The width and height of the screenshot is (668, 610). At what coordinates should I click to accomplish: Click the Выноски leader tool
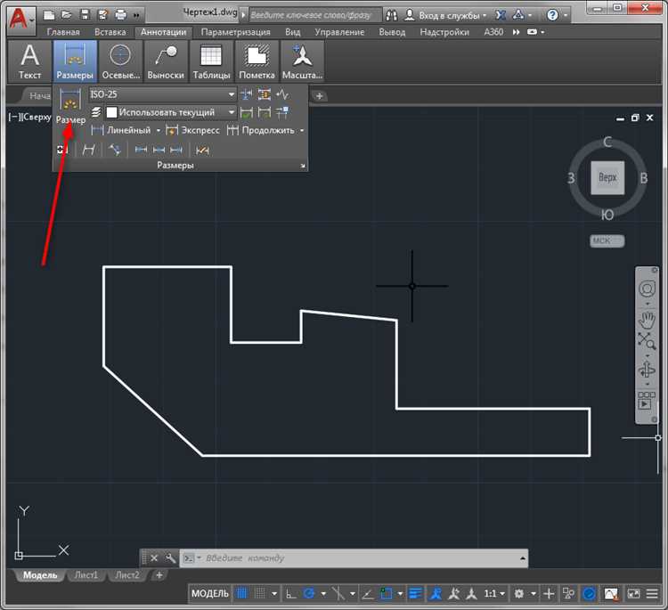click(x=166, y=61)
